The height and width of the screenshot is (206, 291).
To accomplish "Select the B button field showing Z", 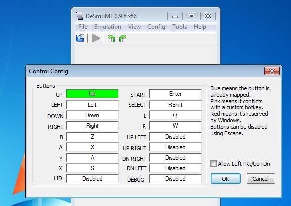I will point(92,137).
